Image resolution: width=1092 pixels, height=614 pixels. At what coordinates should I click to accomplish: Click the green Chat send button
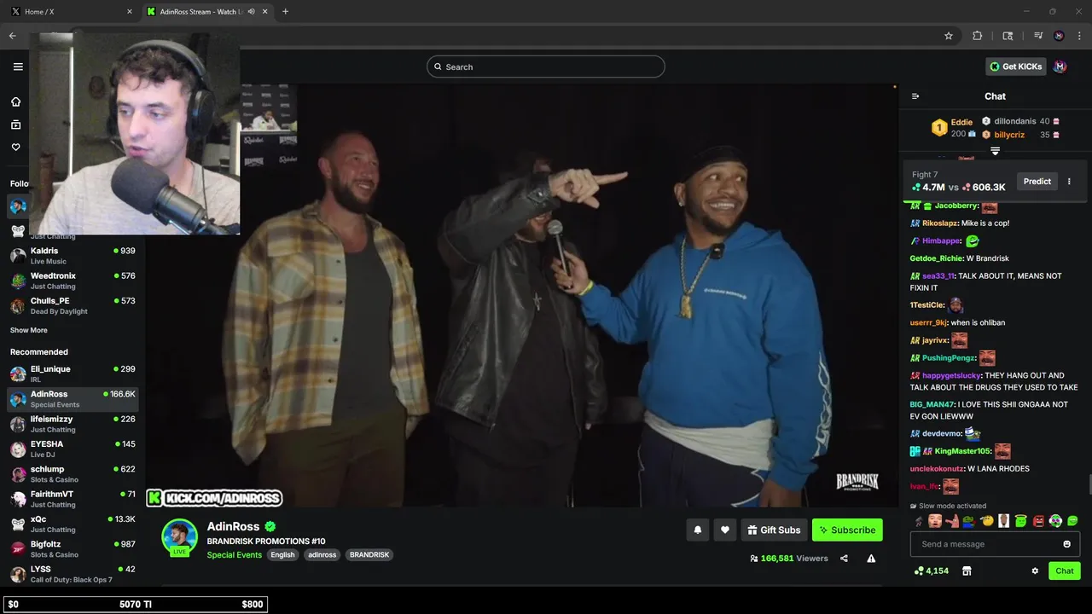[x=1065, y=571]
